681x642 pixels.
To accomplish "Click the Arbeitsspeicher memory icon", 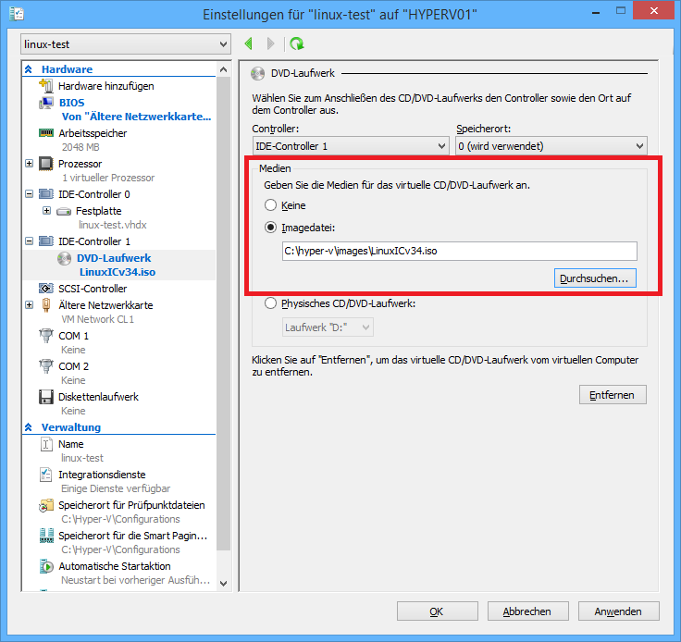I will click(46, 133).
